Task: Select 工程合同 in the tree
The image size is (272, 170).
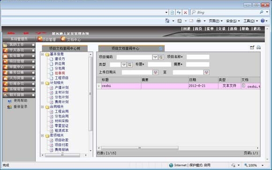Action: coord(61,111)
